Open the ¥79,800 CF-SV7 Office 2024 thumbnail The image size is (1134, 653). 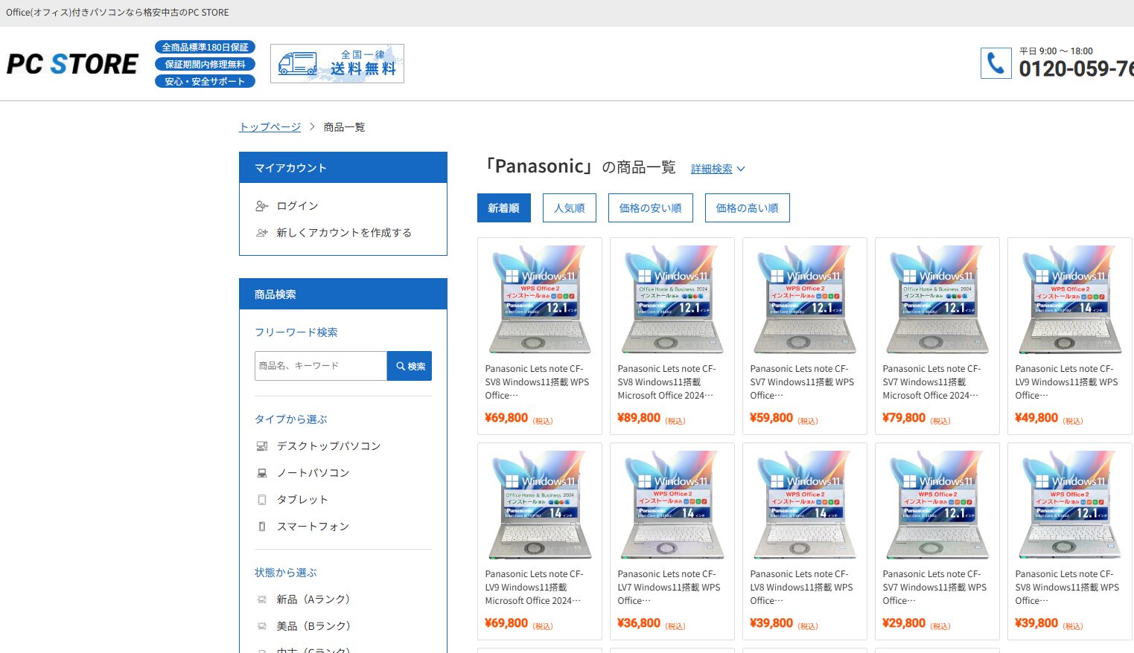937,300
